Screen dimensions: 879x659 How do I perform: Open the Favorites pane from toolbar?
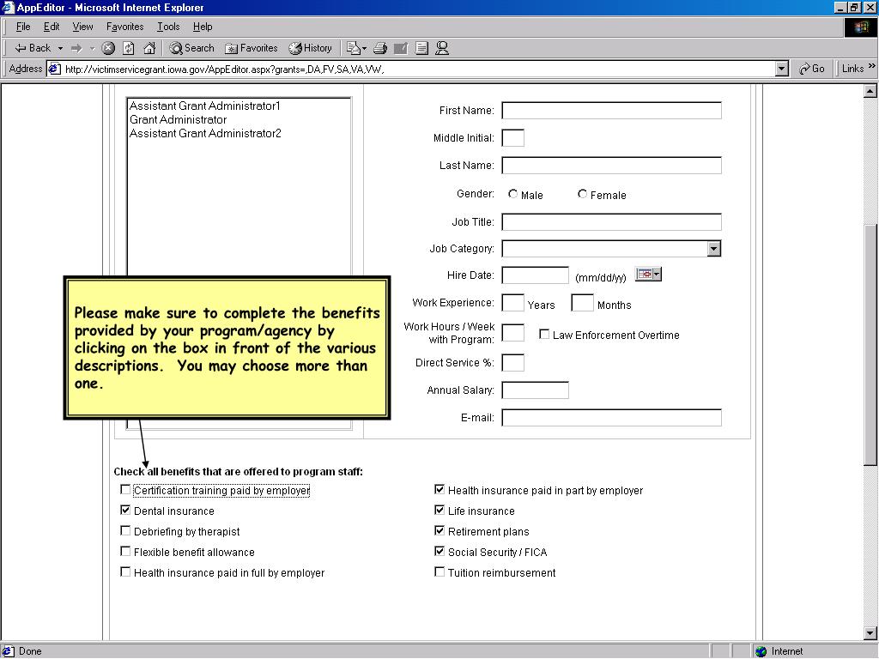(x=252, y=48)
